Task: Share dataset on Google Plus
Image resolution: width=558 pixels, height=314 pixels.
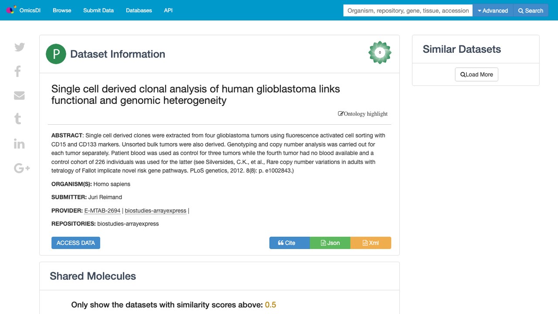Action: pyautogui.click(x=22, y=168)
